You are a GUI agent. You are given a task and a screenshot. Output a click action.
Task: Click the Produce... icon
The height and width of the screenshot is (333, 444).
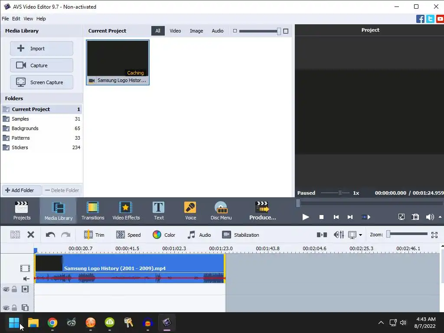click(262, 211)
